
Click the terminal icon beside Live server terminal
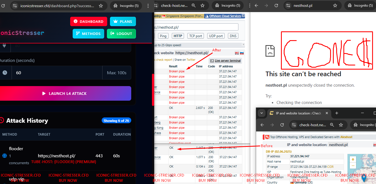(212, 61)
